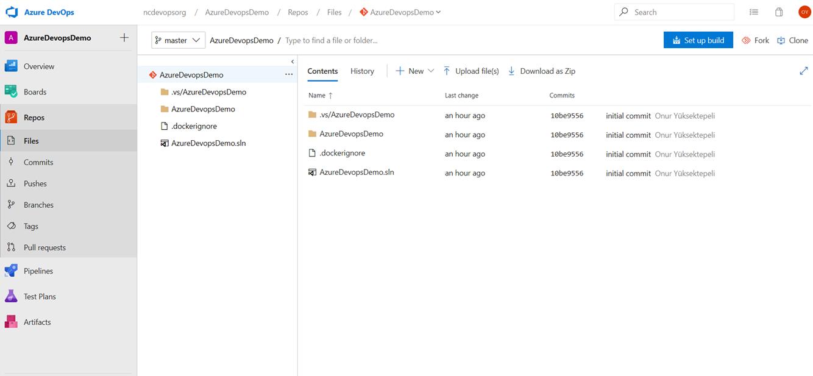The image size is (813, 376).
Task: Select Commits in the Repos menu
Action: [38, 162]
